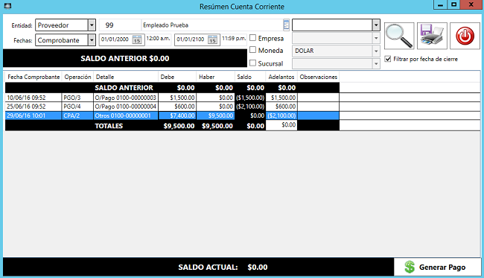This screenshot has height=278, width=484.
Task: Click the green dollar sign icon
Action: 410,267
